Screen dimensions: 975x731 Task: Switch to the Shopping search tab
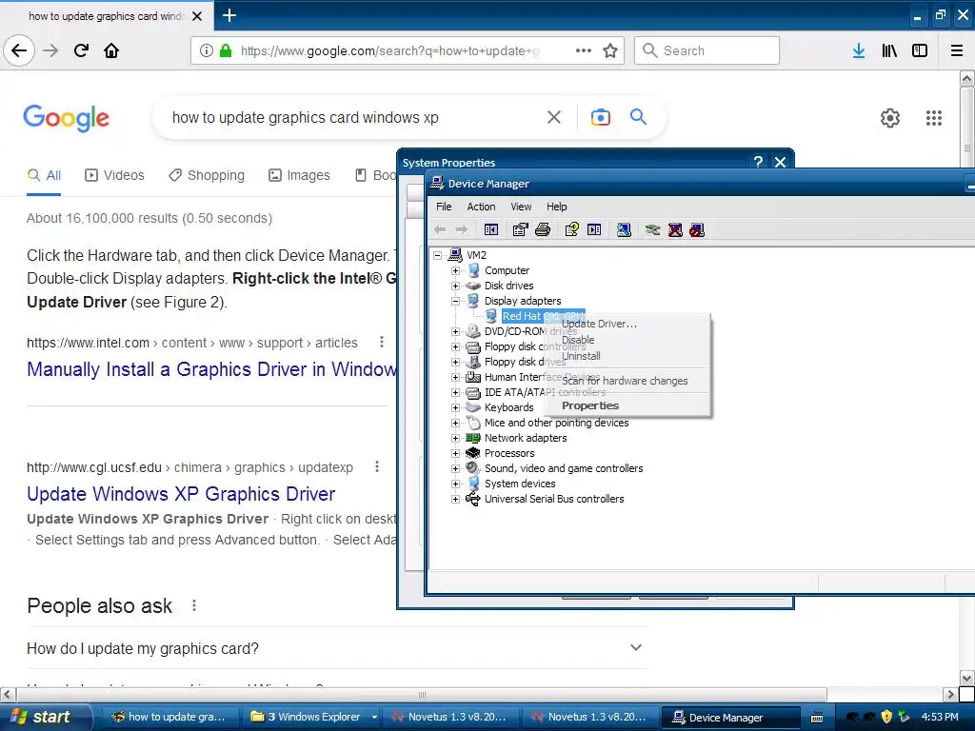[207, 175]
